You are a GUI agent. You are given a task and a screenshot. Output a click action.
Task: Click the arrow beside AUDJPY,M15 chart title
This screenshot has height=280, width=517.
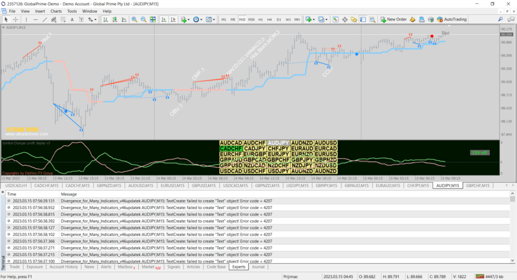pyautogui.click(x=3, y=28)
